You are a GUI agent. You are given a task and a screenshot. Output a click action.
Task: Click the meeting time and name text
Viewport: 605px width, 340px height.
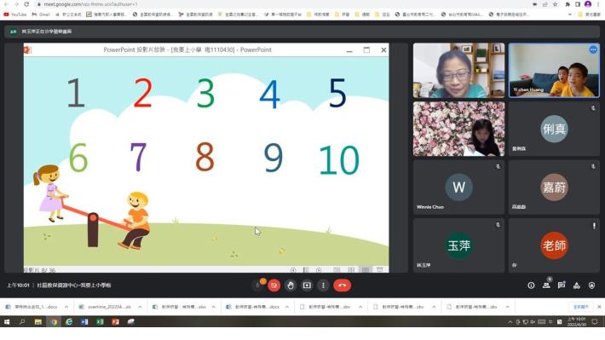click(59, 285)
